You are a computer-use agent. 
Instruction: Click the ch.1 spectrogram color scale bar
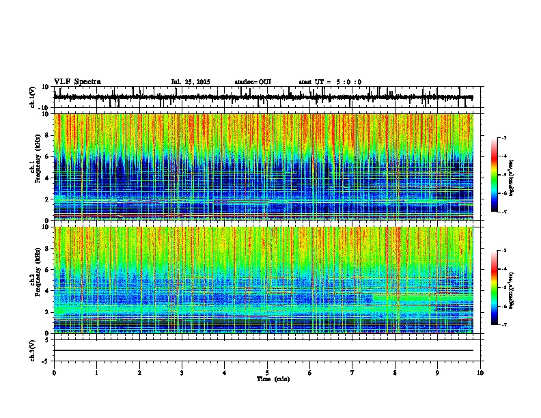click(x=494, y=175)
